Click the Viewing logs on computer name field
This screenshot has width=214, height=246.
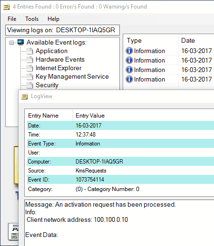(62, 30)
